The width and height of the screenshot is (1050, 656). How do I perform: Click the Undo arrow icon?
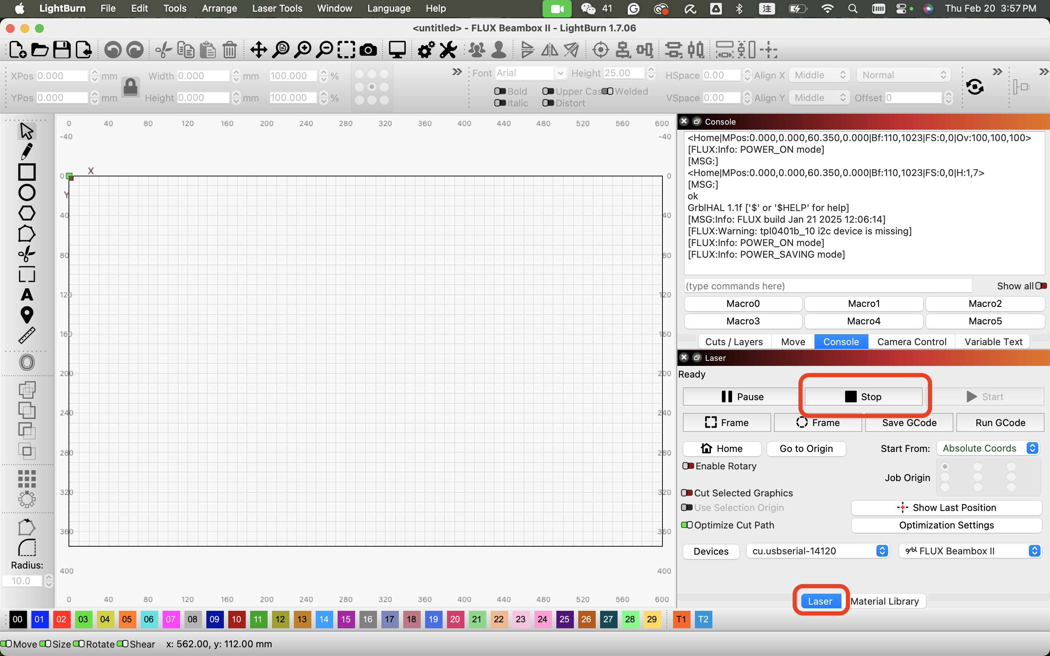click(113, 50)
